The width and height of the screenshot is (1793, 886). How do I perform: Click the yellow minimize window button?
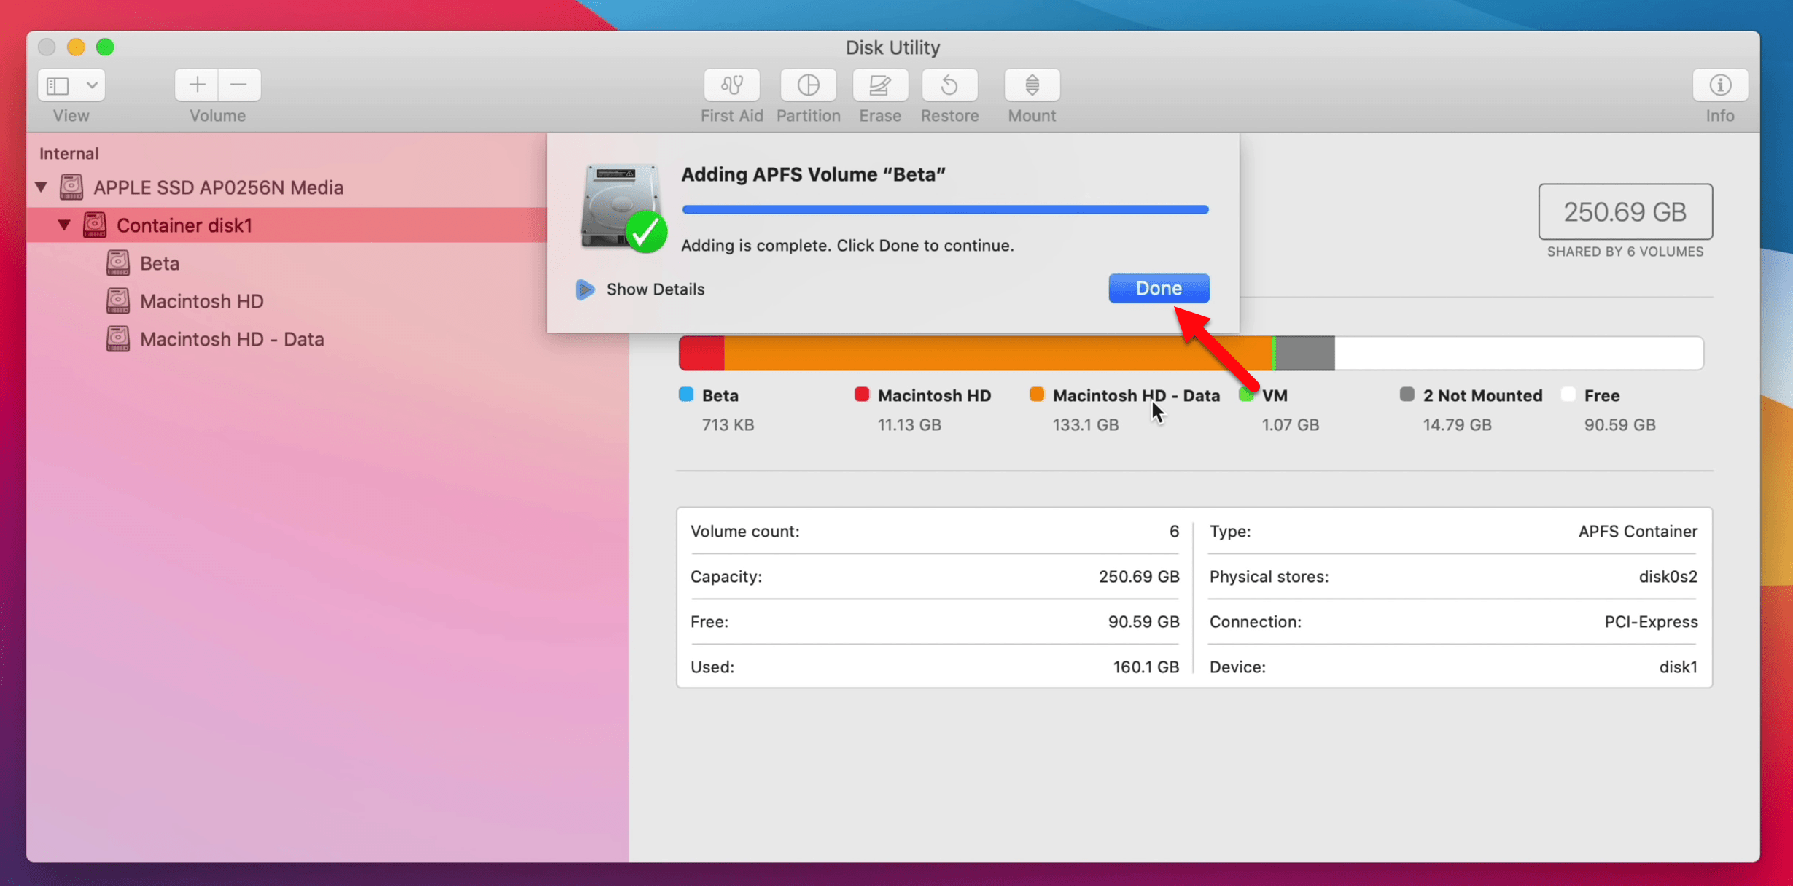(76, 47)
